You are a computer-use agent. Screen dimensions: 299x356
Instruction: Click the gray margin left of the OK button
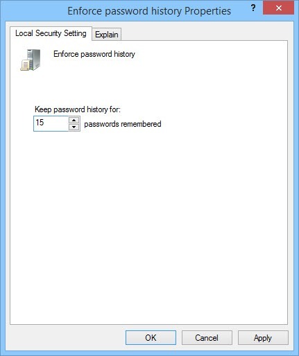coord(66,338)
